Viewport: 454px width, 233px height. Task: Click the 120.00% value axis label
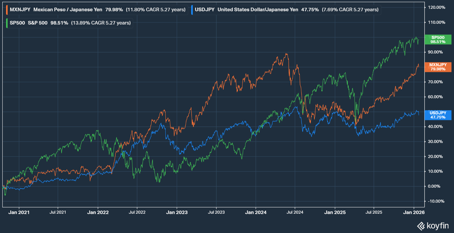click(x=436, y=7)
